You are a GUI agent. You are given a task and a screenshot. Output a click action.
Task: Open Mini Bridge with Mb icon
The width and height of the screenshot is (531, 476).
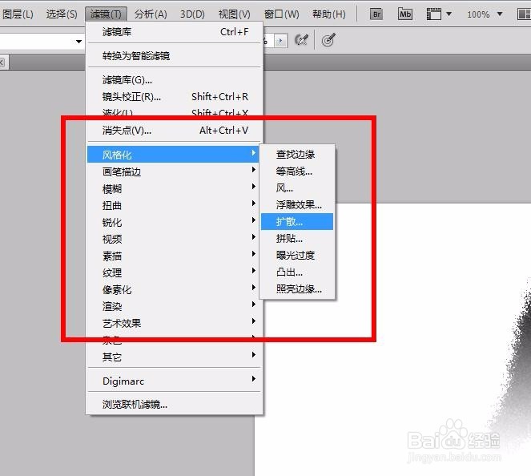[405, 14]
